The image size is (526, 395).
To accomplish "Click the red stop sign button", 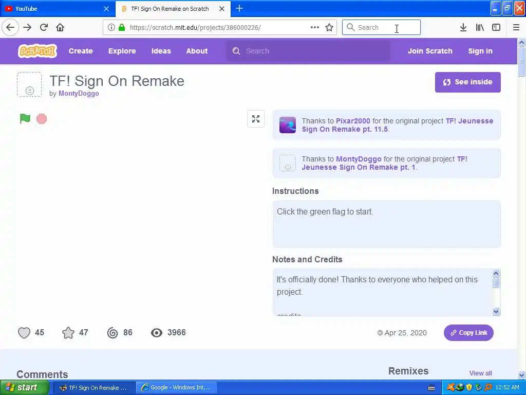I will [42, 119].
